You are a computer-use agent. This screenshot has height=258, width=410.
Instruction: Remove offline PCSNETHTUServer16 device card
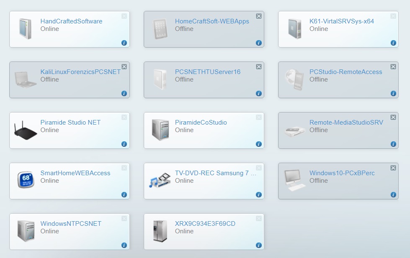click(x=258, y=67)
